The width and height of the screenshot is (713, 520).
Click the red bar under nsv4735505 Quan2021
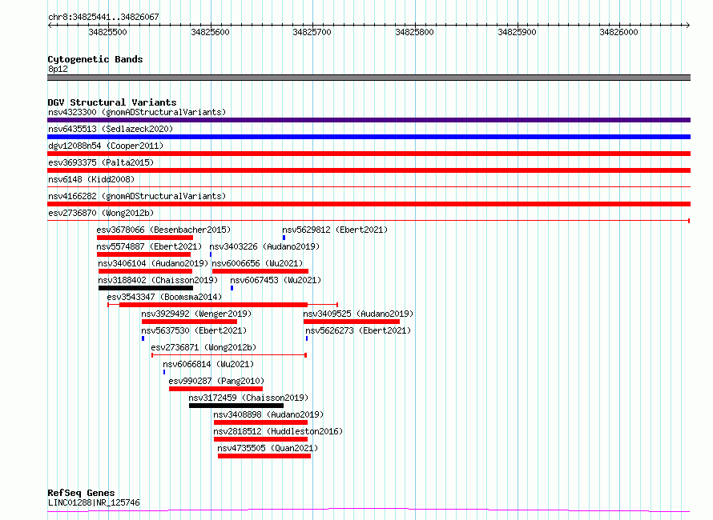click(x=264, y=456)
